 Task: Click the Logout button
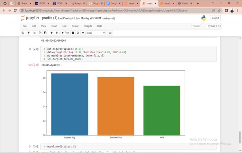click(x=215, y=18)
